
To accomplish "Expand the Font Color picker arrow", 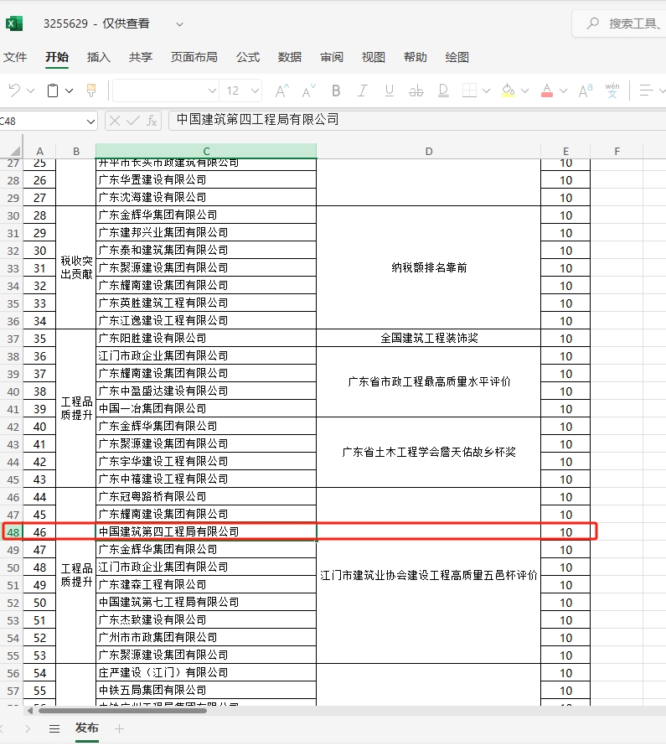I will 563,91.
